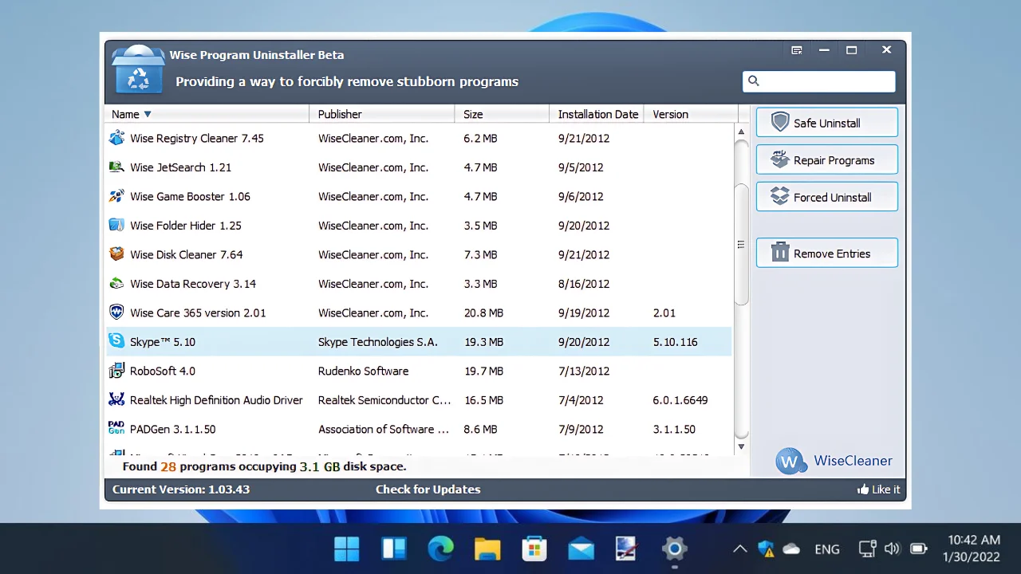
Task: Click the Current Version: 1.03.43 status text
Action: 181,489
